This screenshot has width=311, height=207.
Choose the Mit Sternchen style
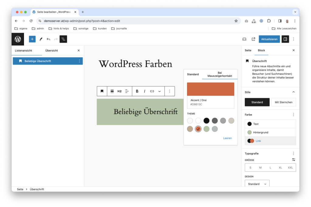pyautogui.click(x=283, y=102)
